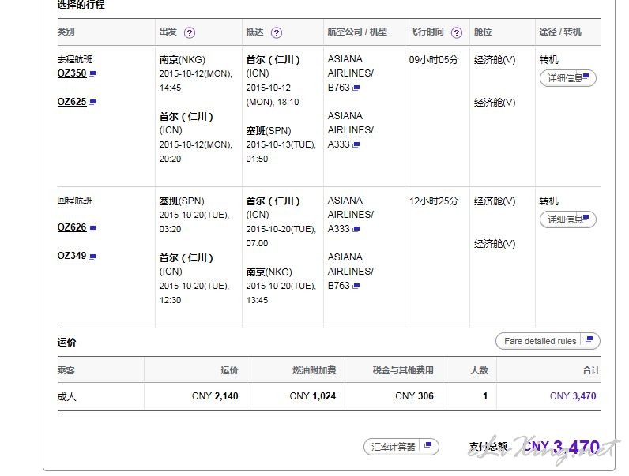Open the arrival column help icon
Image resolution: width=629 pixels, height=476 pixels.
[277, 32]
